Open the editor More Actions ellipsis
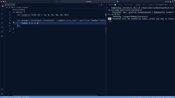 point(104,5)
